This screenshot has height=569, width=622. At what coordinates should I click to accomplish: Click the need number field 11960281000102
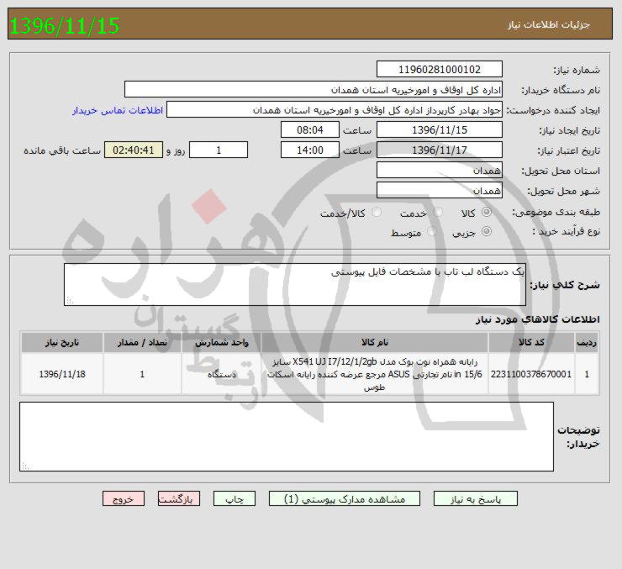440,70
